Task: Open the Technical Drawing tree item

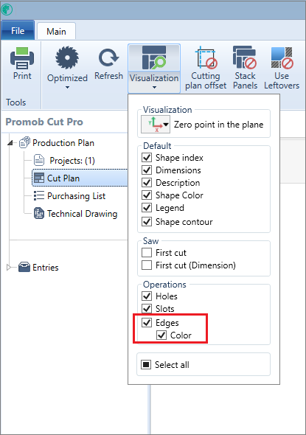Action: [75, 214]
